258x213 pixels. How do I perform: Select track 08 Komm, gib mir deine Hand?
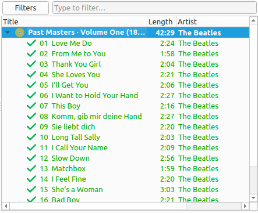coord(126,116)
